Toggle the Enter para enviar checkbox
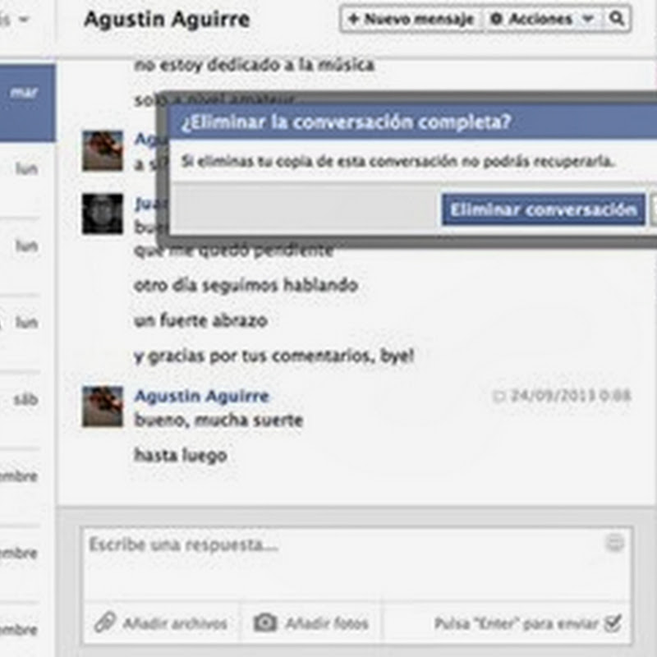 (x=613, y=623)
